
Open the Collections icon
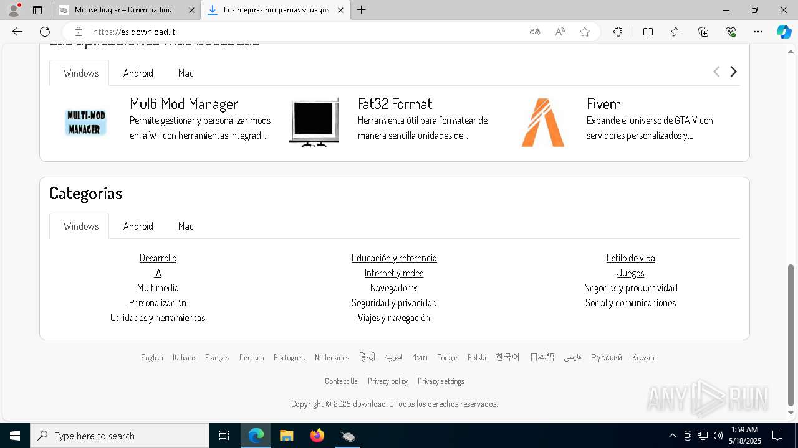coord(703,32)
